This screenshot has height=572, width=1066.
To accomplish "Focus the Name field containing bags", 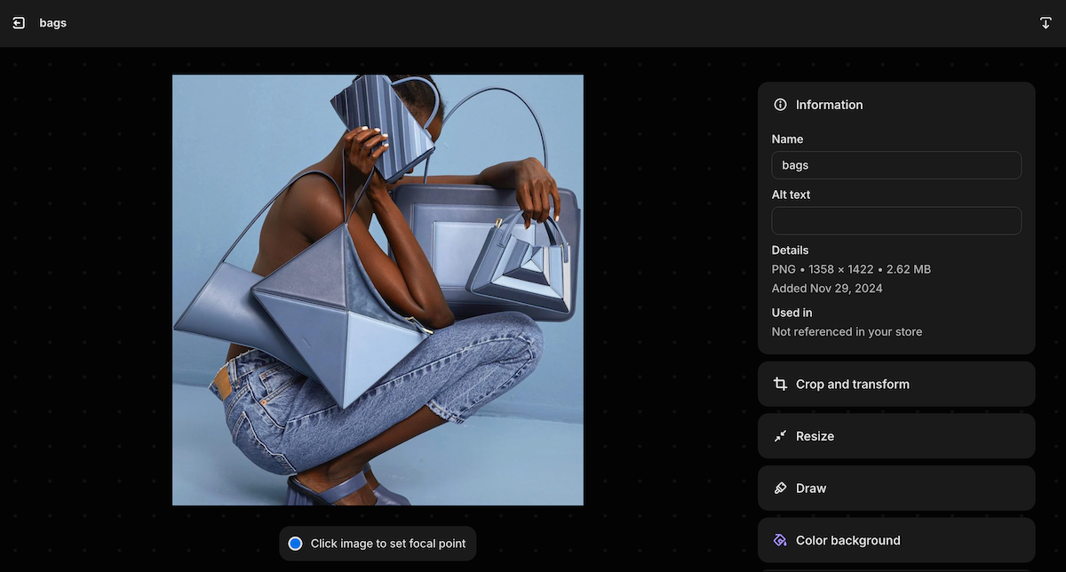I will [895, 165].
